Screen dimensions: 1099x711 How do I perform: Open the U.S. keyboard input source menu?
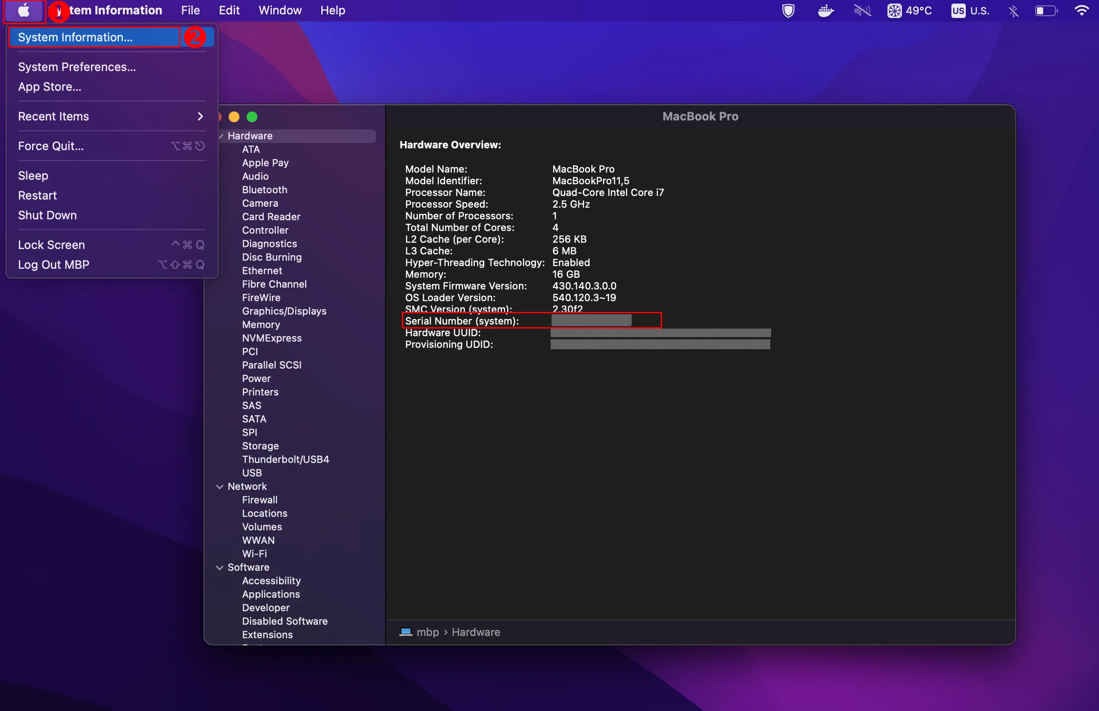click(x=970, y=10)
